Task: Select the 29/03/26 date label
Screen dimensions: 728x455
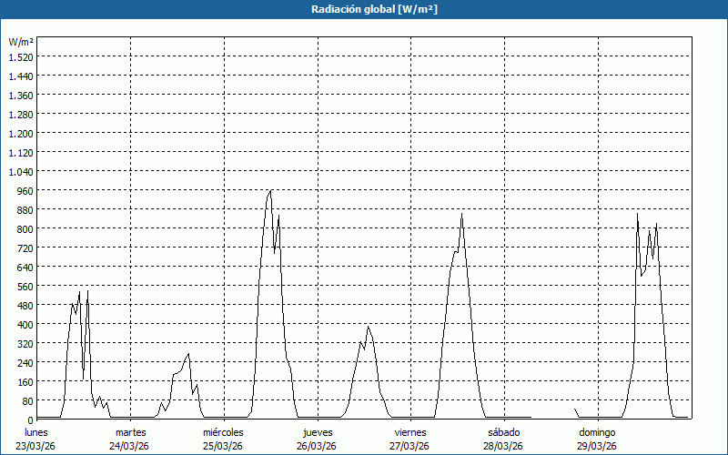Action: click(597, 446)
